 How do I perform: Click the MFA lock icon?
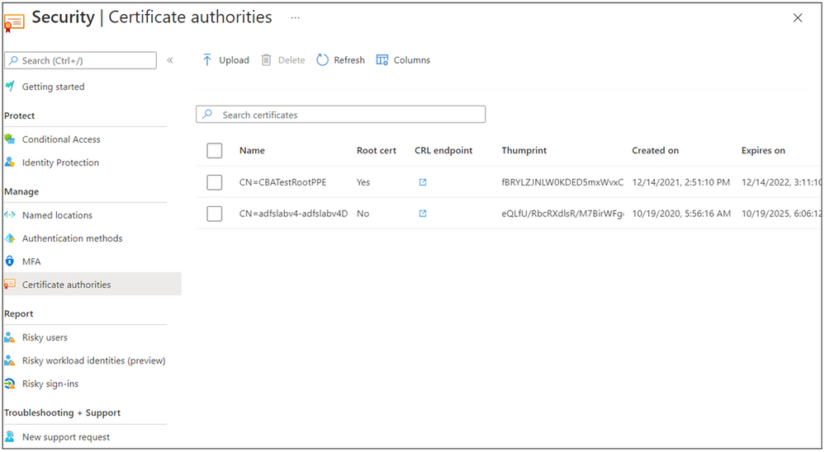point(10,261)
